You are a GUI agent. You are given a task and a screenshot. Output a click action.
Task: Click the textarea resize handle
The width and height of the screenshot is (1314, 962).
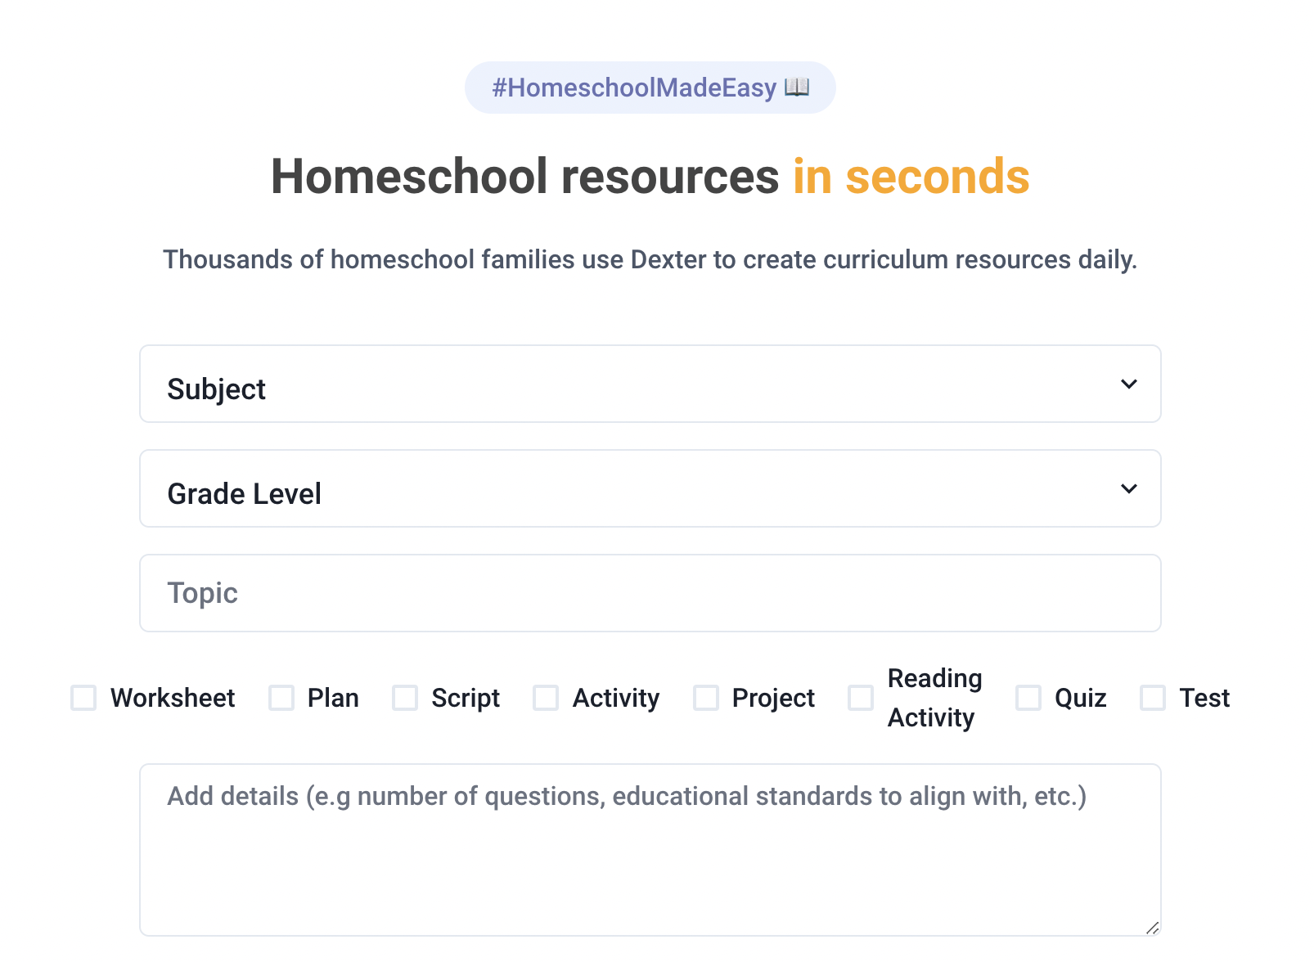click(1152, 927)
